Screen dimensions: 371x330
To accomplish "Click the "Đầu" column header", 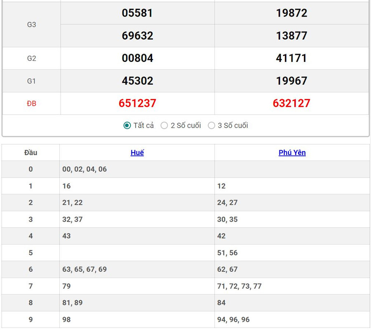I will point(31,153).
